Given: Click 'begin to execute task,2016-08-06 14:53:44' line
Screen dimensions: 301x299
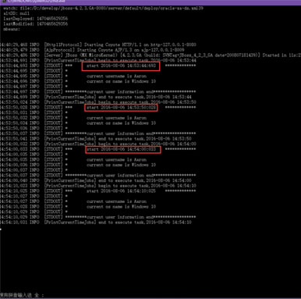Looking at the screenshot, I should [x=98, y=60].
